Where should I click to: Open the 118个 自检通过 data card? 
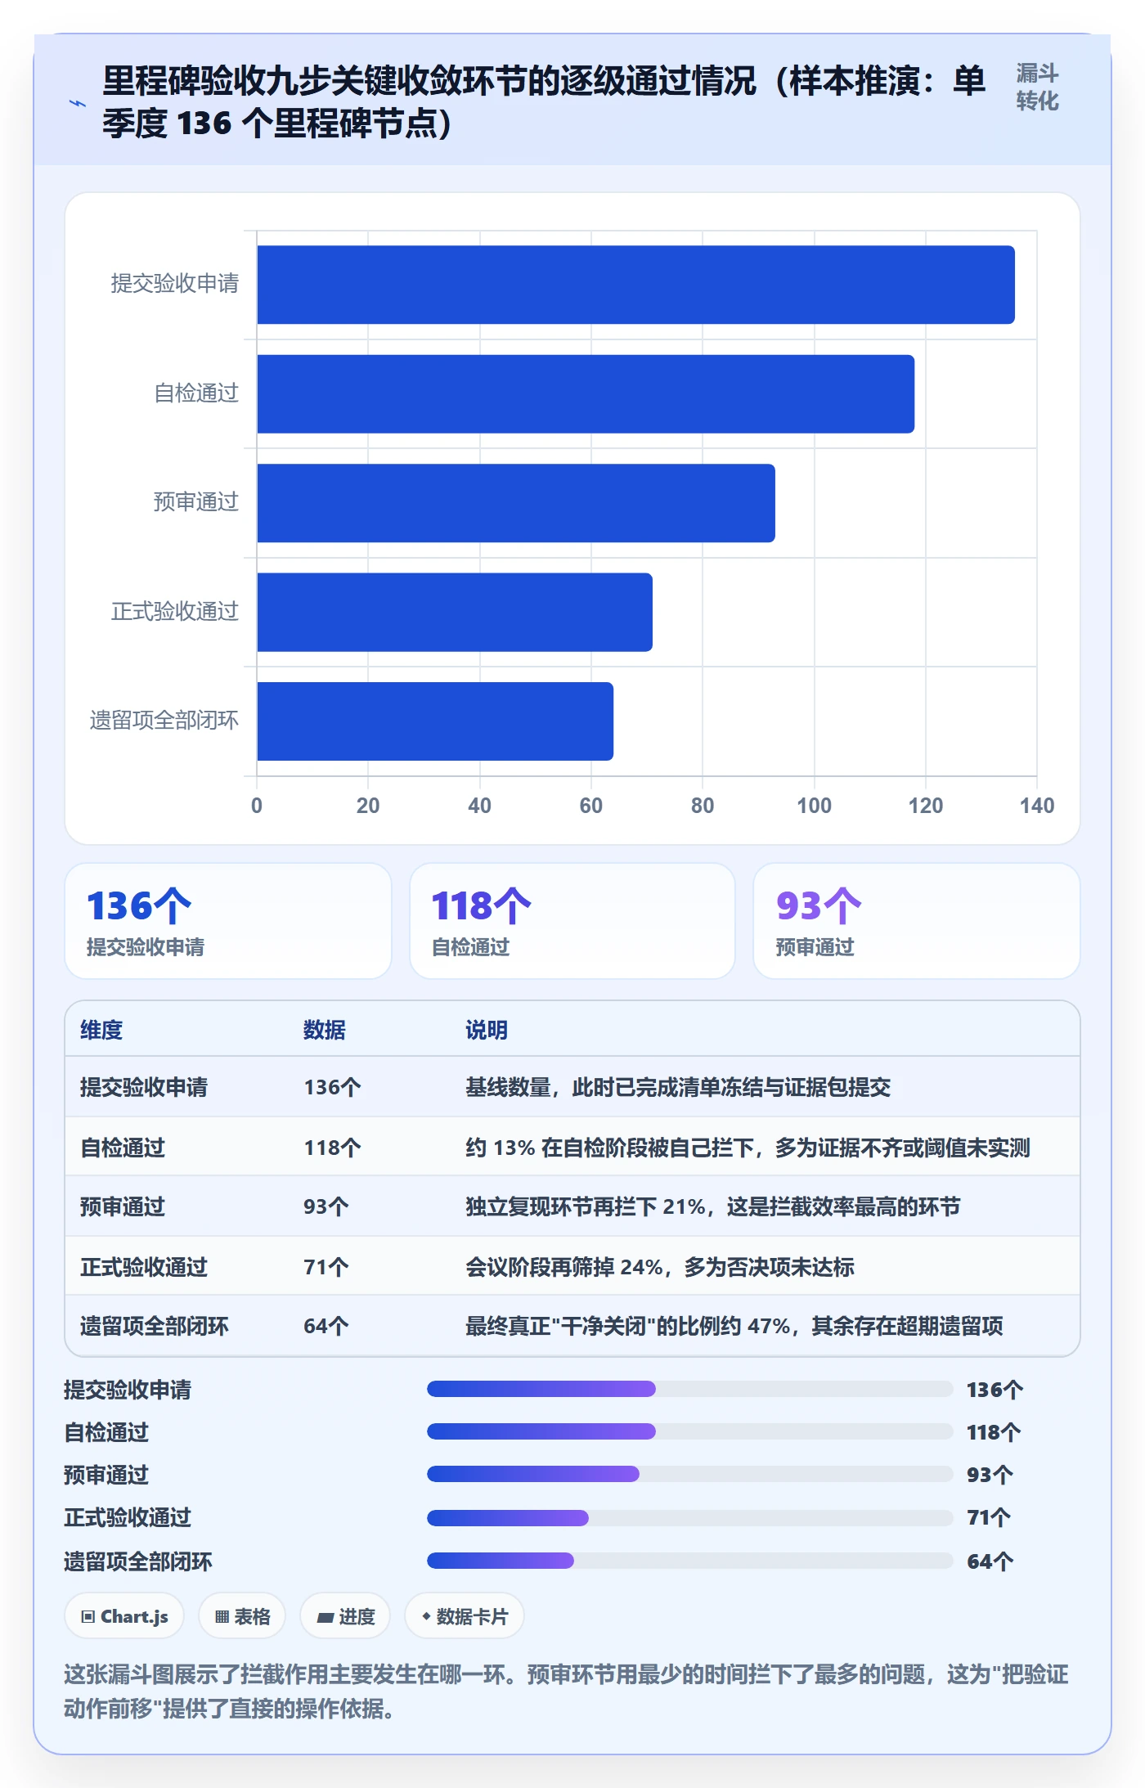(x=572, y=921)
